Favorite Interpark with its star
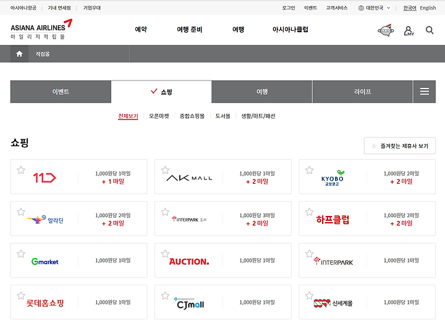The height and width of the screenshot is (323, 445). [309, 254]
